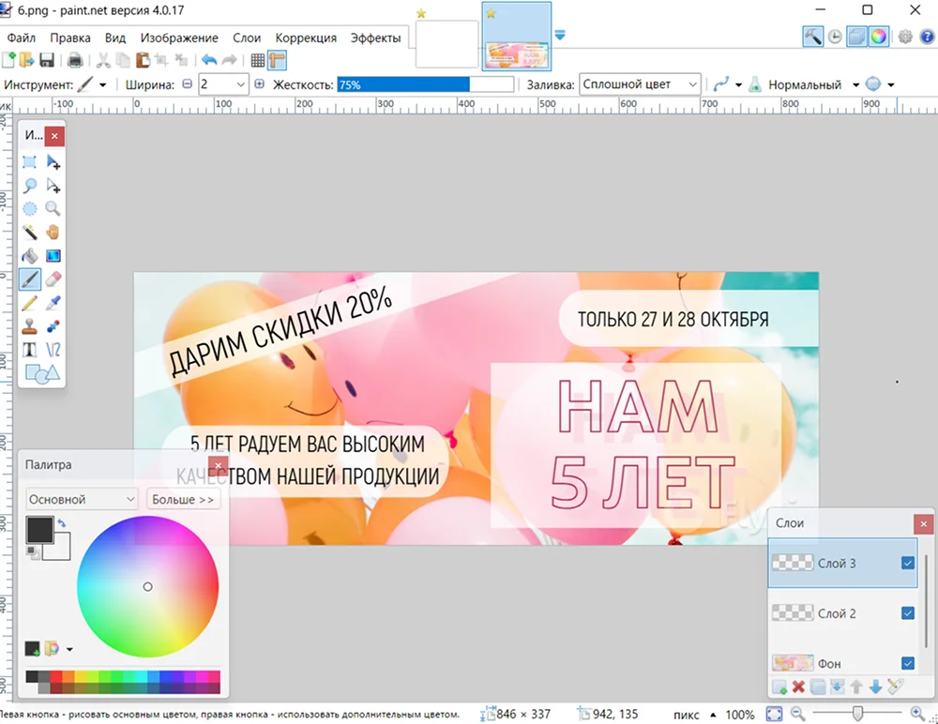Open the Заливка dropdown

692,83
